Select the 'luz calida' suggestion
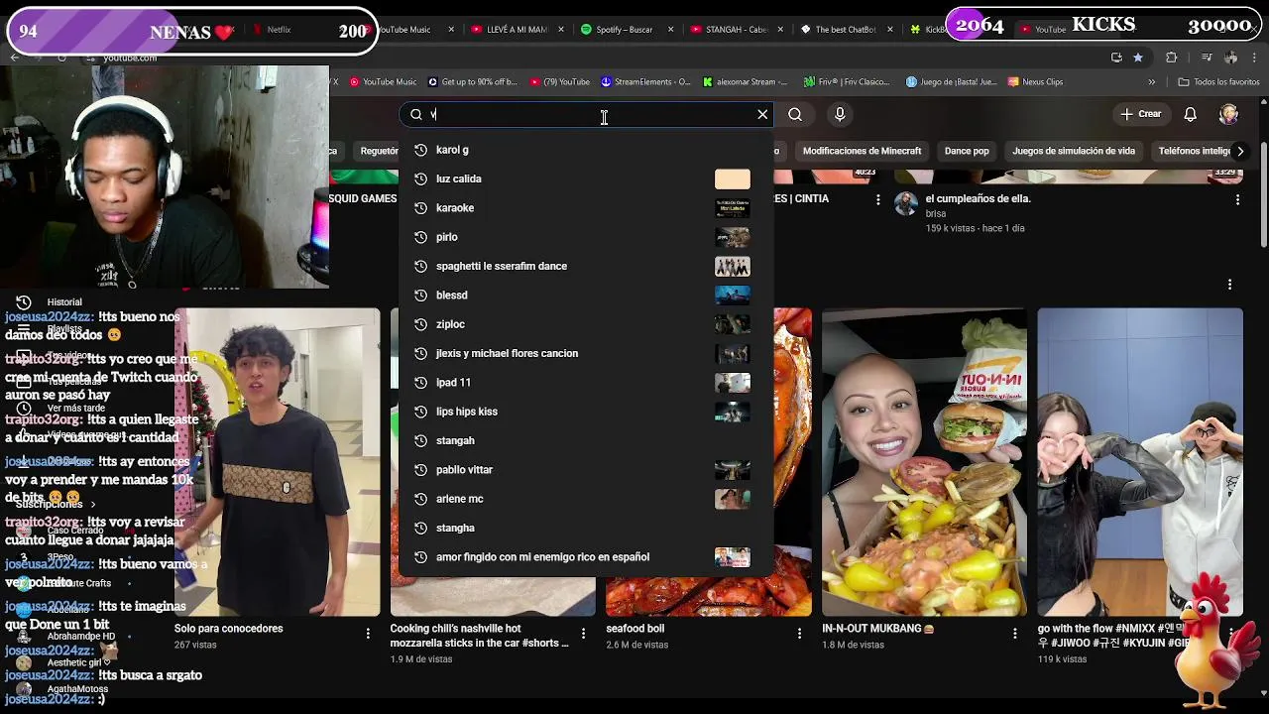Screen dimensions: 1269x714 (586, 178)
